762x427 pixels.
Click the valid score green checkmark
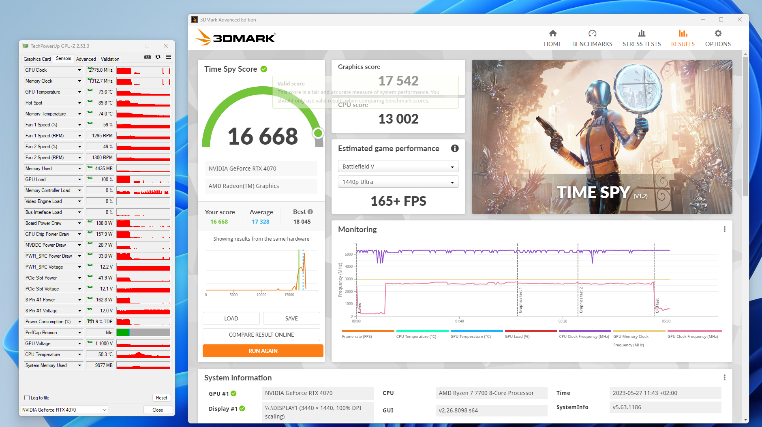coord(264,69)
